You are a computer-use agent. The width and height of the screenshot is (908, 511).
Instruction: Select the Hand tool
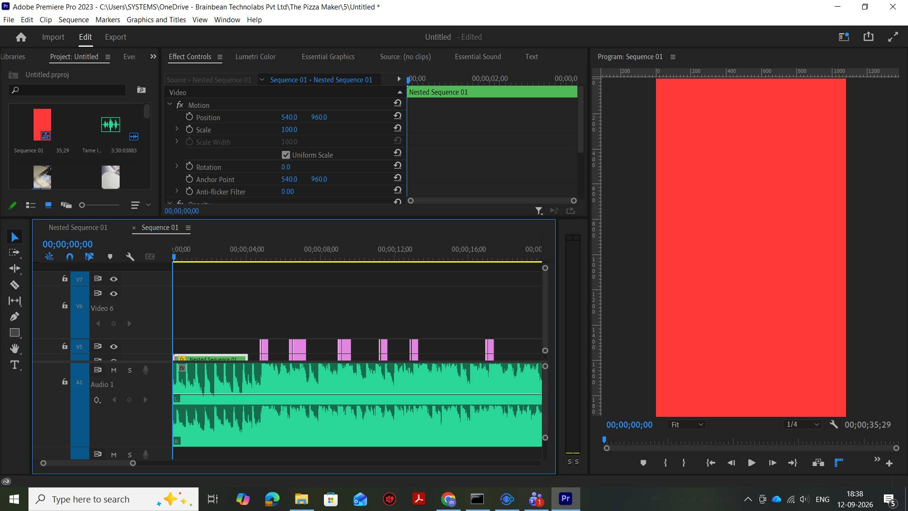(15, 349)
